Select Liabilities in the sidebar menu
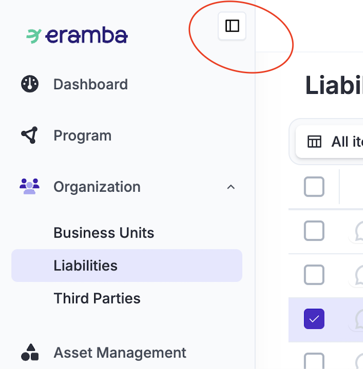Viewport: 363px width, 369px height. [85, 265]
